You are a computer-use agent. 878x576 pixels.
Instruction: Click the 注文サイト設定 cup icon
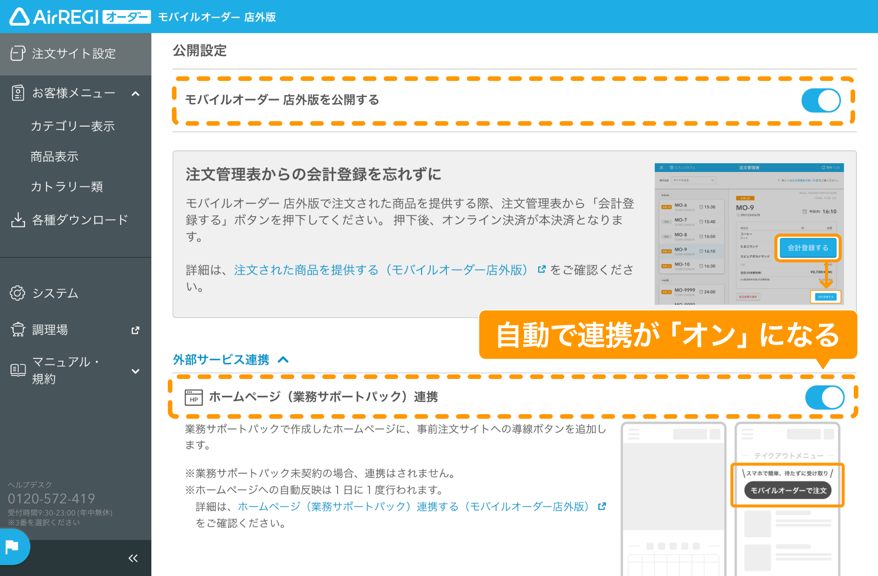17,53
